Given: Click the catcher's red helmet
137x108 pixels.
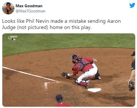Looking at the screenshot, I should click(75, 57).
